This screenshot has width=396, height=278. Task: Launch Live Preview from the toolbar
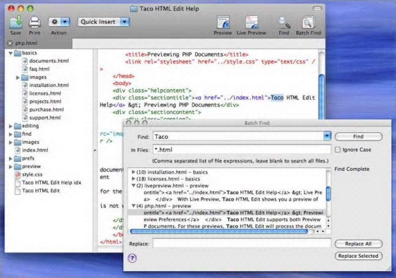point(251,23)
